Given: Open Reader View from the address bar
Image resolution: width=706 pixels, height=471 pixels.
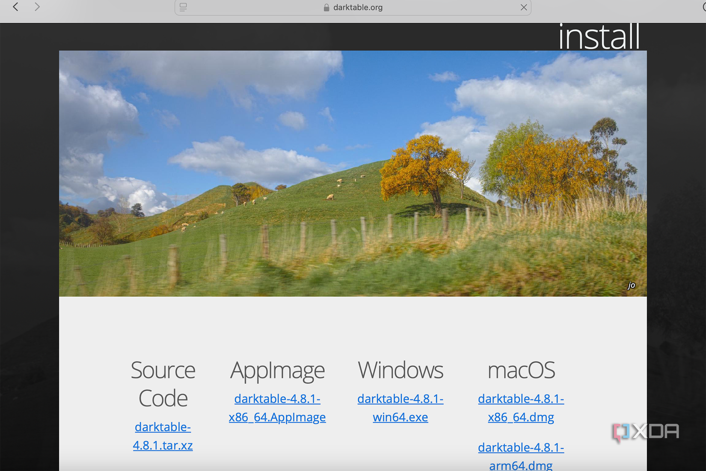Looking at the screenshot, I should (x=183, y=7).
